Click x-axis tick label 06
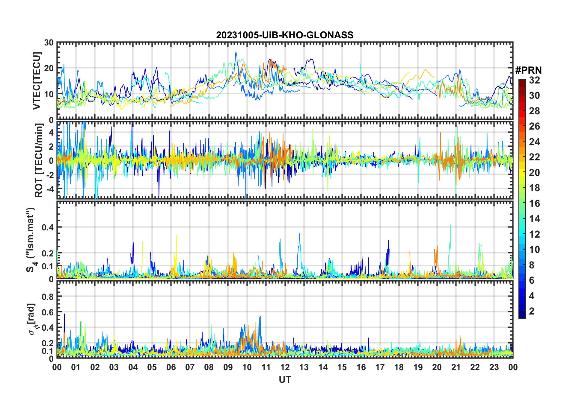570x398 pixels. [x=171, y=367]
